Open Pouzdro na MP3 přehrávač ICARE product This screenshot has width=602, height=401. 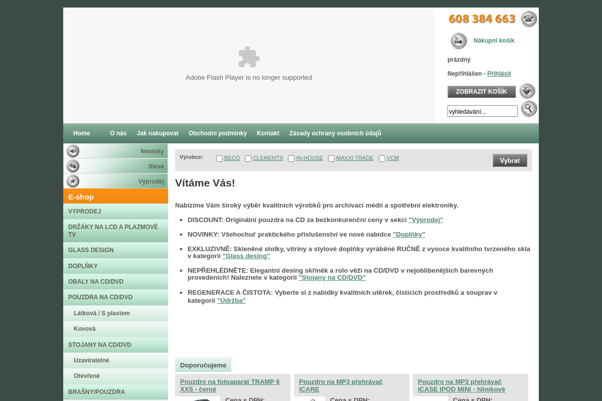341,385
